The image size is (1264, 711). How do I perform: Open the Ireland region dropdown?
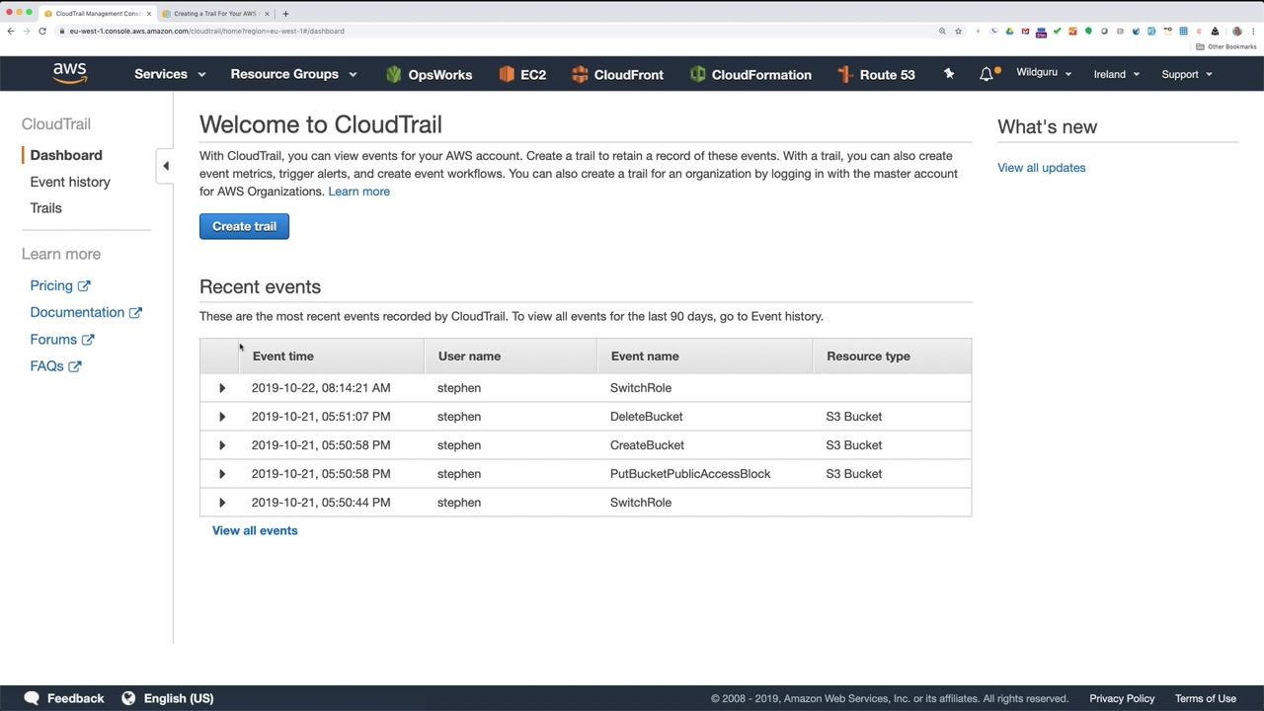pyautogui.click(x=1116, y=74)
